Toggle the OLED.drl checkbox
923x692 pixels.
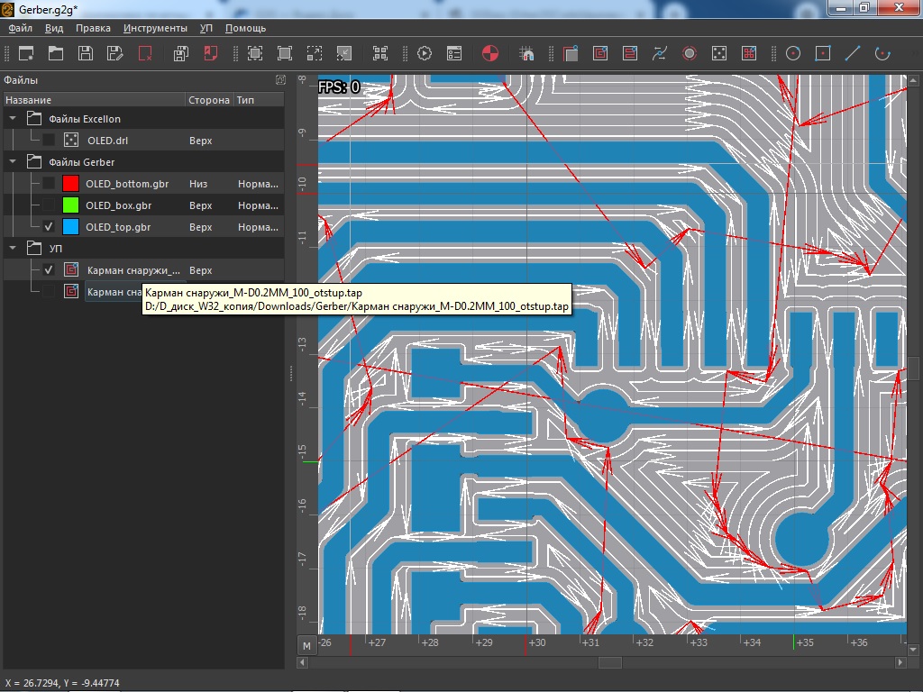[49, 141]
